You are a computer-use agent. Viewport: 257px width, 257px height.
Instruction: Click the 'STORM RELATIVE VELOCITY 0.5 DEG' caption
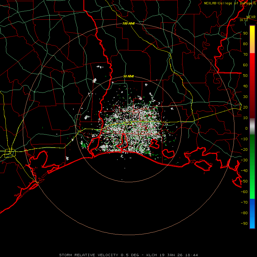point(99,255)
